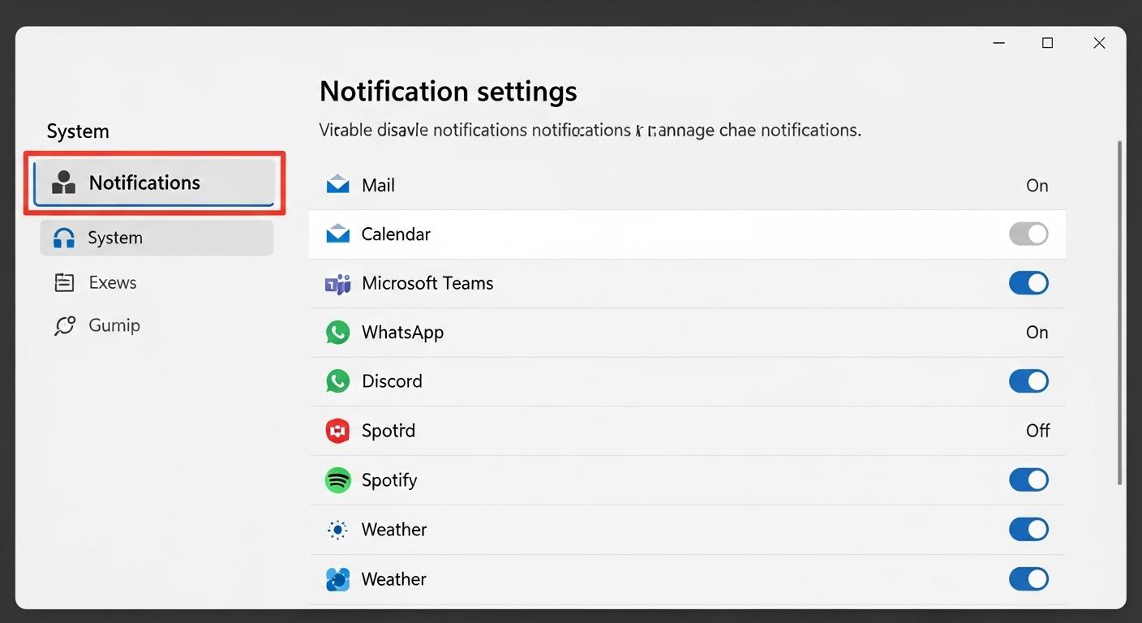This screenshot has width=1142, height=623.
Task: Click the WhatsApp green phone icon
Action: [337, 332]
